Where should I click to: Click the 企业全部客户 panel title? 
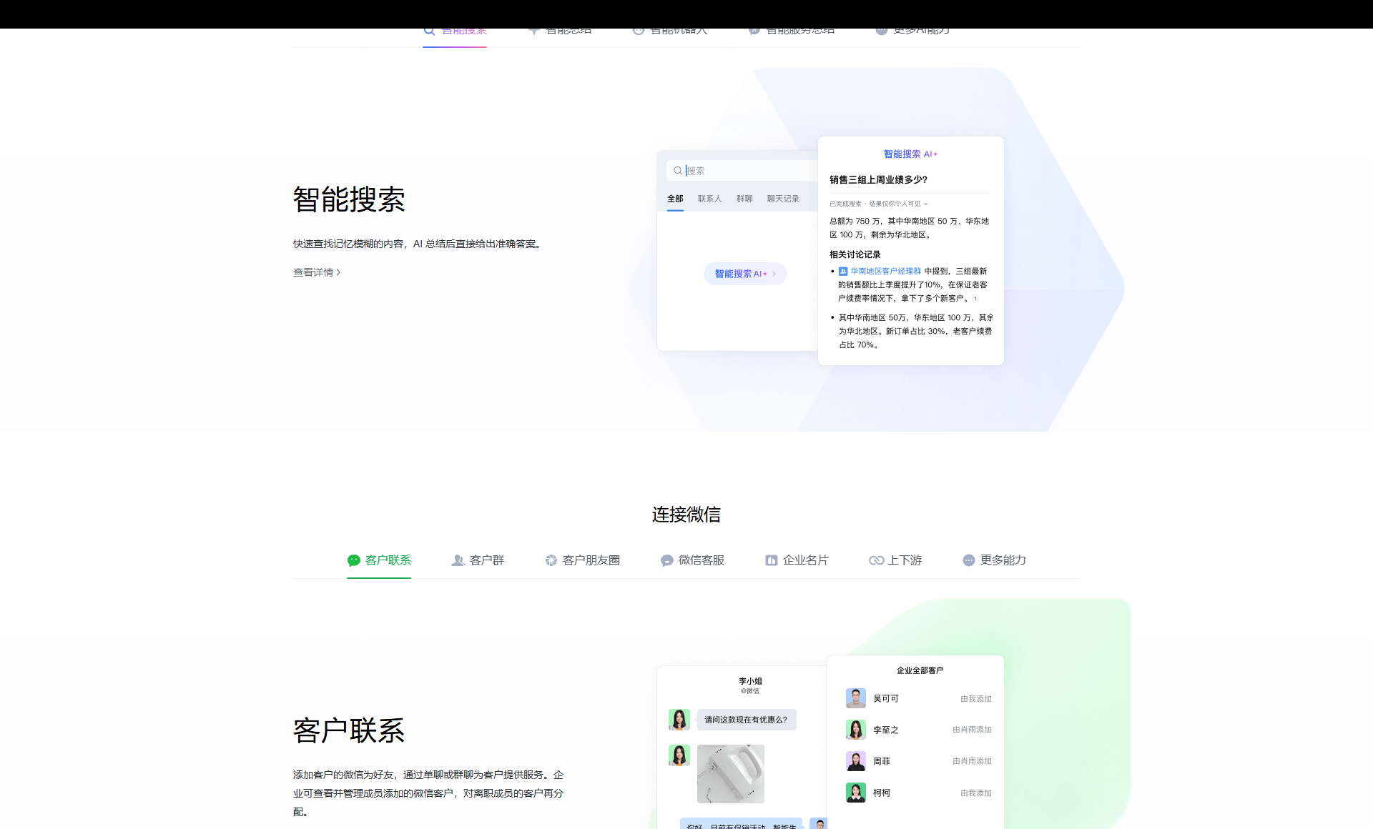pyautogui.click(x=920, y=670)
